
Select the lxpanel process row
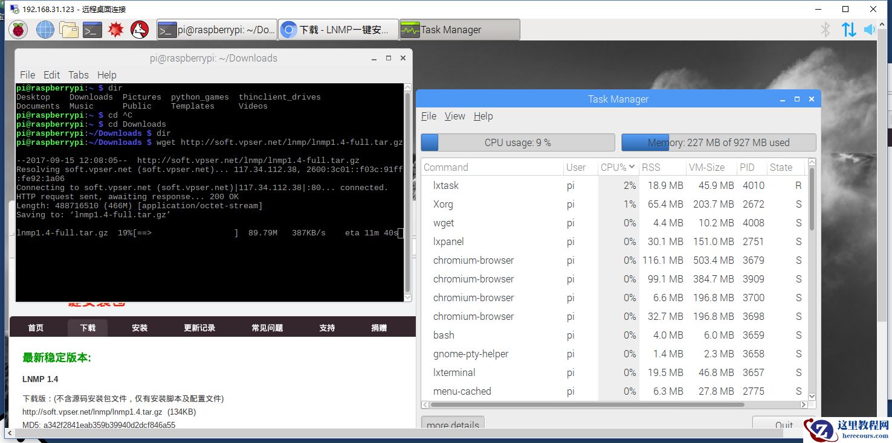[613, 241]
